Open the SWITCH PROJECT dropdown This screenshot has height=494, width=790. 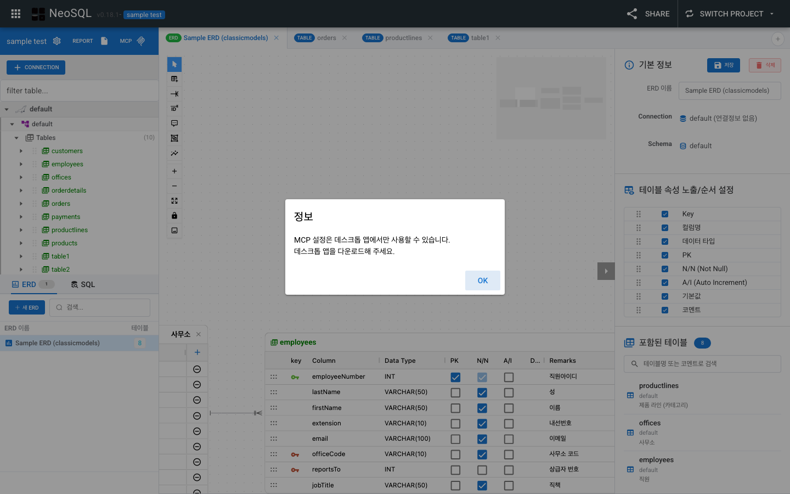point(731,14)
